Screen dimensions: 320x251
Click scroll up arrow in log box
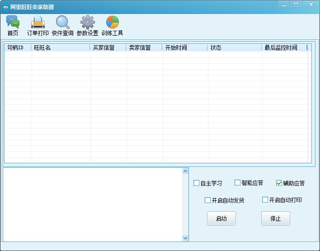point(185,171)
